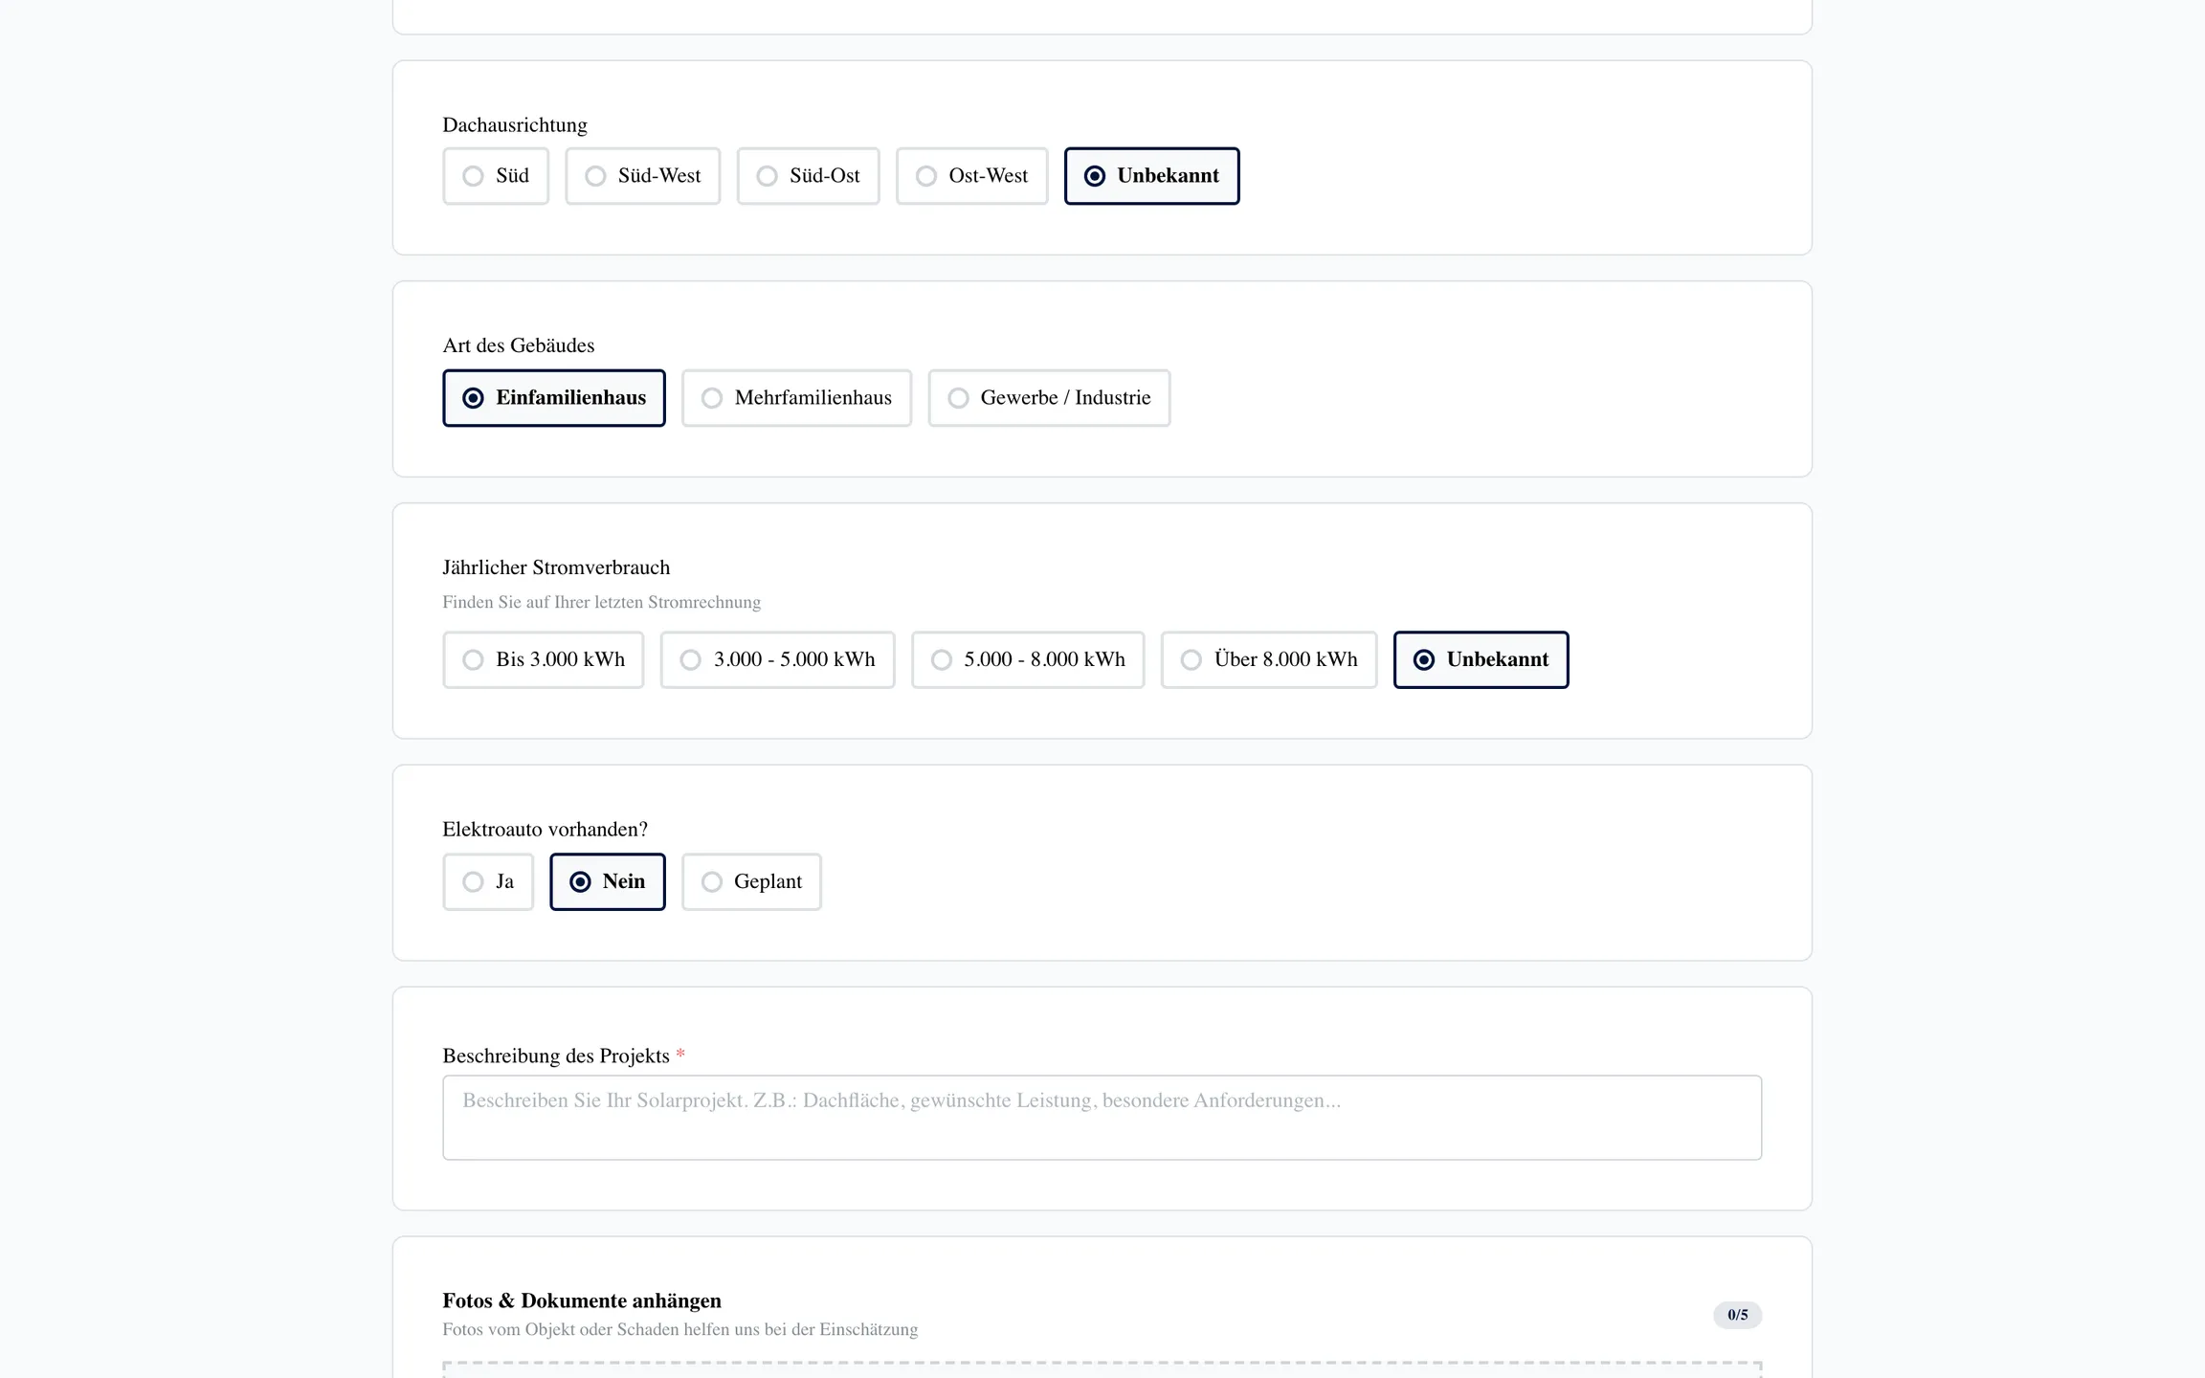Image resolution: width=2205 pixels, height=1378 pixels.
Task: Select Süd roof orientation
Action: coord(496,176)
